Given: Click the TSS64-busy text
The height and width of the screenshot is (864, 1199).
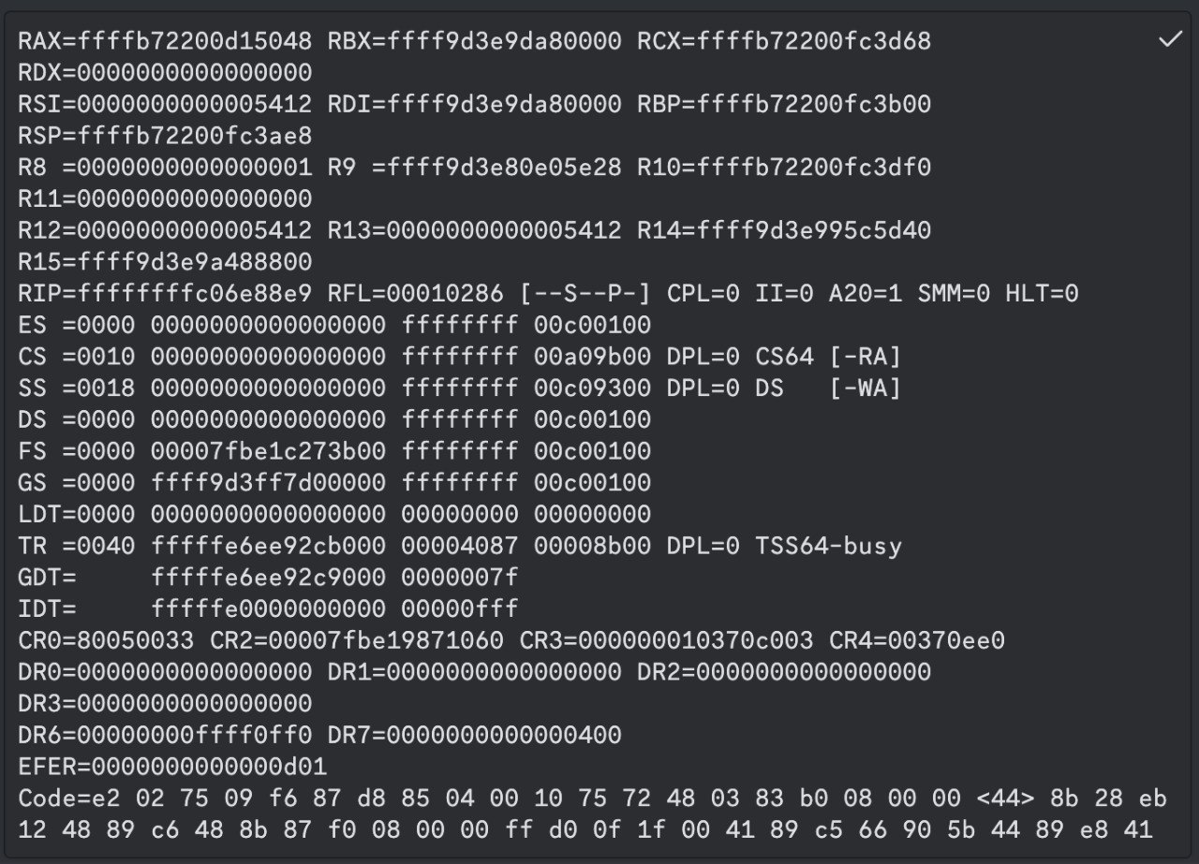Looking at the screenshot, I should point(828,546).
